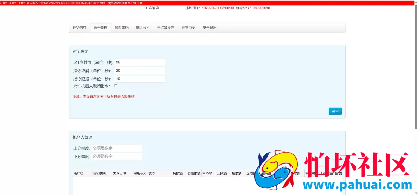Enable the 允许机器人取消指令 checkbox
The height and width of the screenshot is (195, 418).
(116, 86)
